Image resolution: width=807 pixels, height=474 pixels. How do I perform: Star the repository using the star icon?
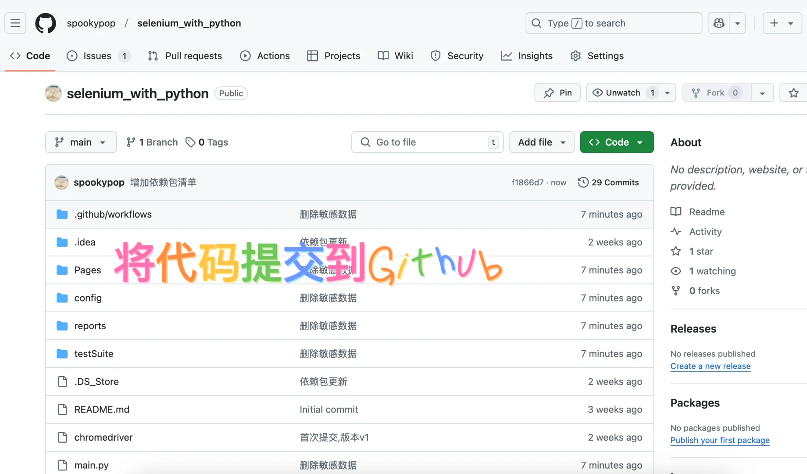pos(793,93)
